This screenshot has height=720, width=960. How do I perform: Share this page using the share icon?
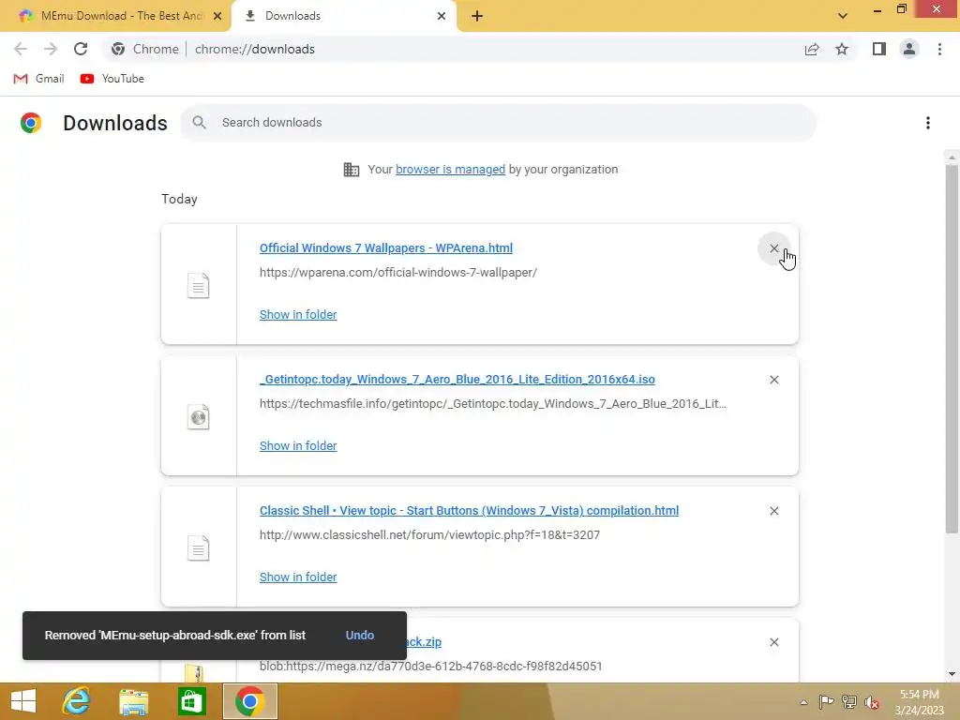(812, 49)
